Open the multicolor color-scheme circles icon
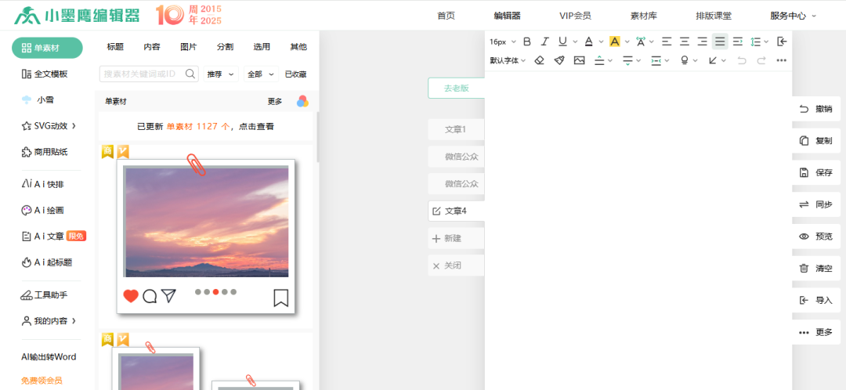 [x=302, y=102]
